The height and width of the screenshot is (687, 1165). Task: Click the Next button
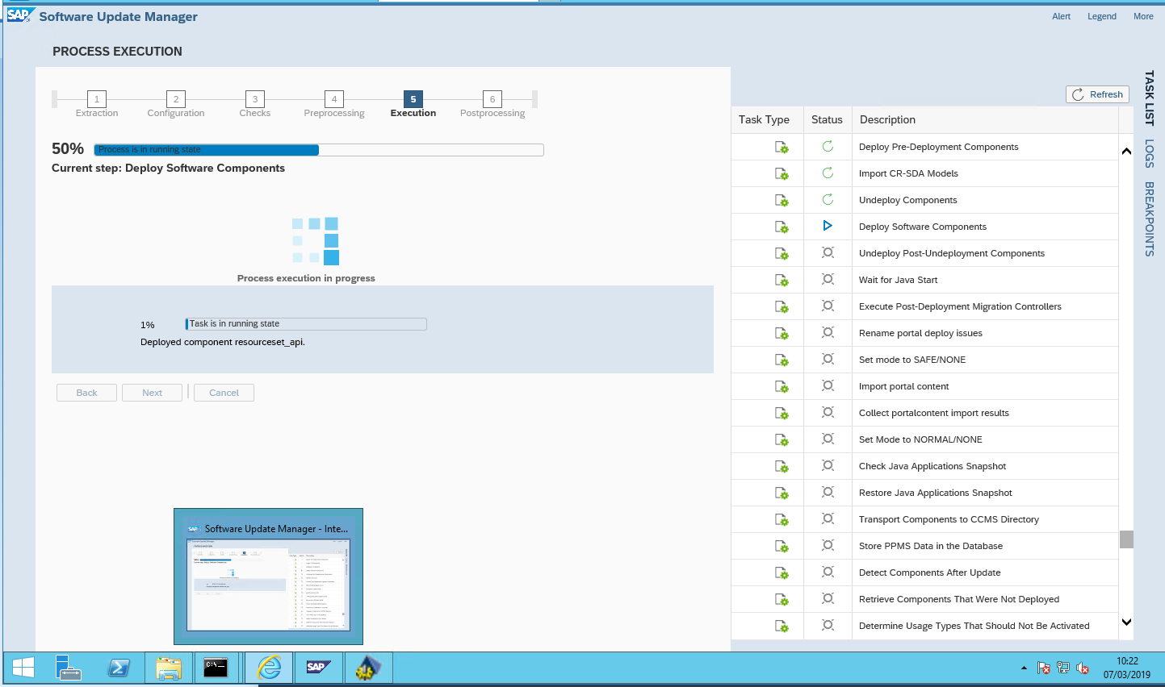152,393
